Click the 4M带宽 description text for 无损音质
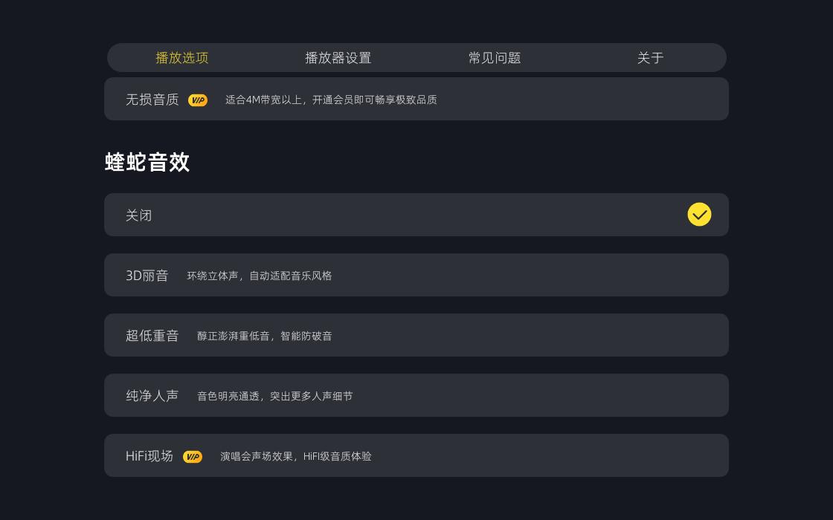 (x=331, y=100)
